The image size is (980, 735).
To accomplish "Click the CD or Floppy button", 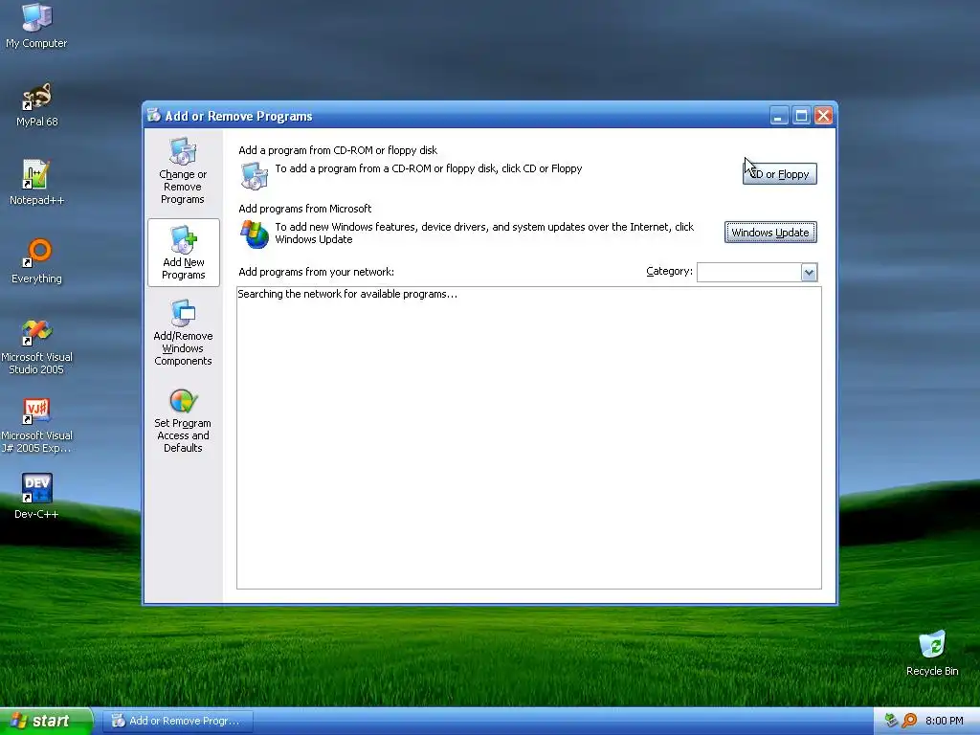I will point(779,174).
